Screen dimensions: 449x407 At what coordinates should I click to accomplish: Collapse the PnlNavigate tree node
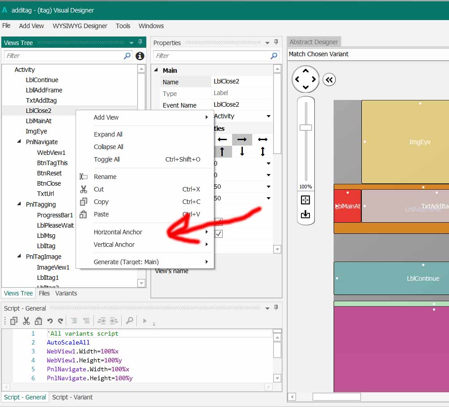(x=19, y=142)
